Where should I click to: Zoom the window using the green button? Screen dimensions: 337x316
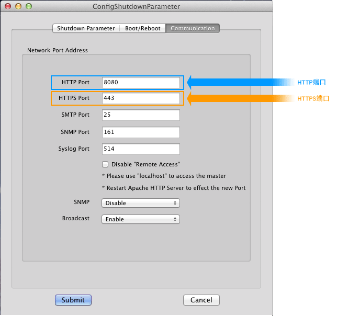click(x=29, y=7)
